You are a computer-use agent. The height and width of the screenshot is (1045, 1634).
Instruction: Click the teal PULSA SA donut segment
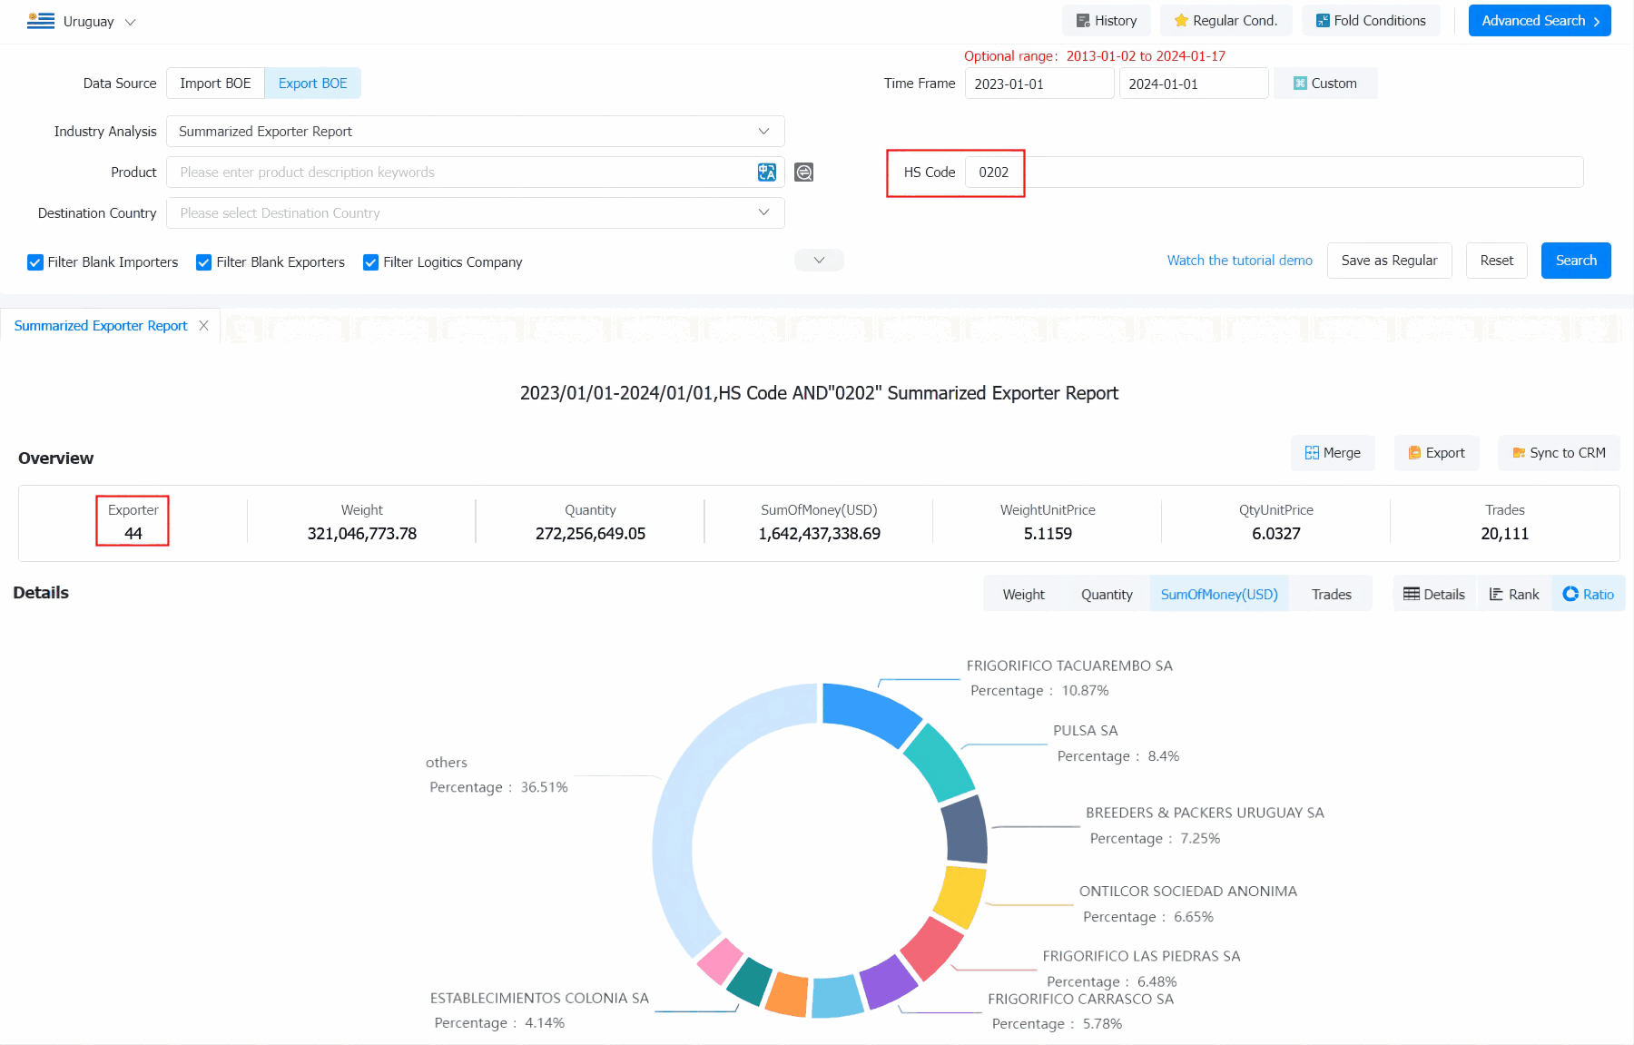point(940,761)
